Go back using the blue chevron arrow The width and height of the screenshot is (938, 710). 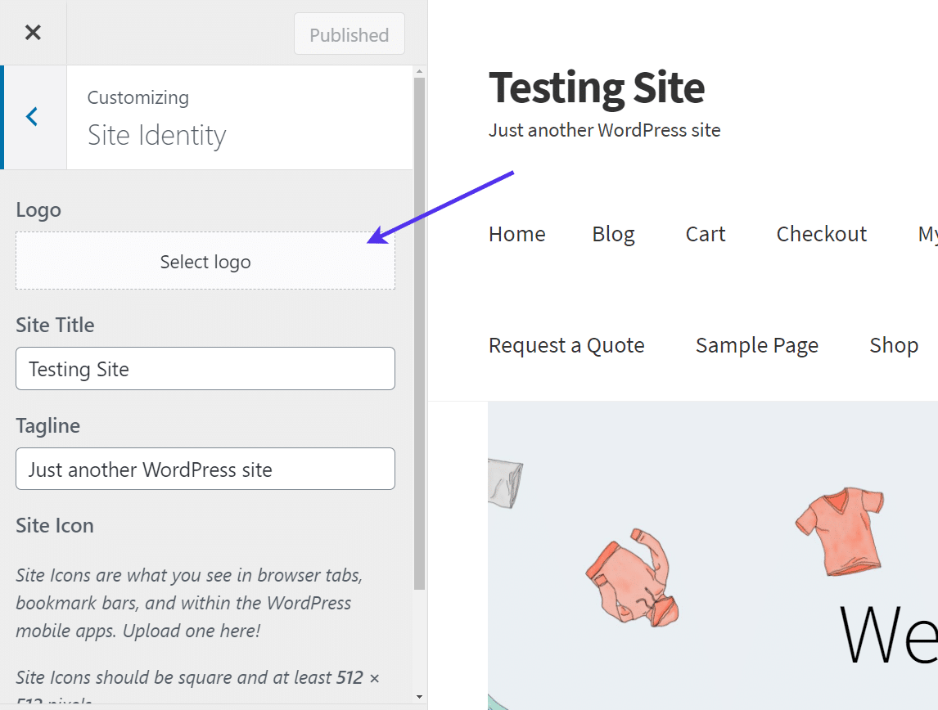(32, 116)
